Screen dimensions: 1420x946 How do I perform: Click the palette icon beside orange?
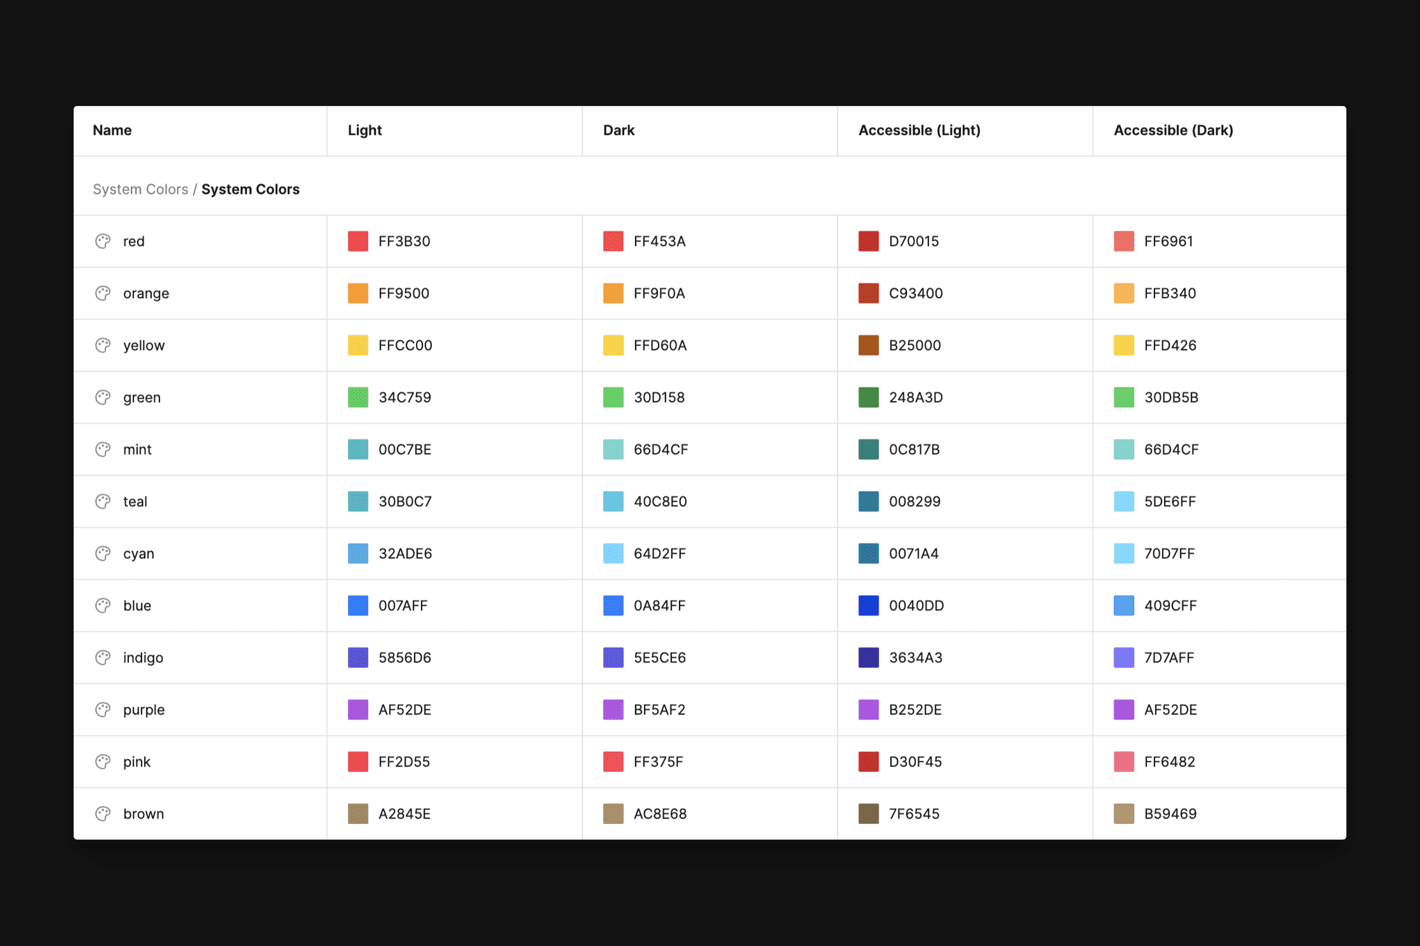click(103, 292)
